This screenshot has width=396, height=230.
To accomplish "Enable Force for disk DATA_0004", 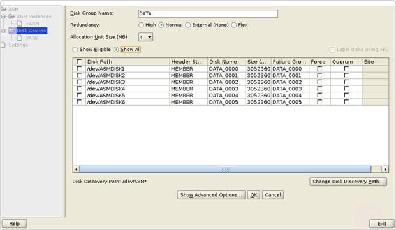I will (x=319, y=96).
